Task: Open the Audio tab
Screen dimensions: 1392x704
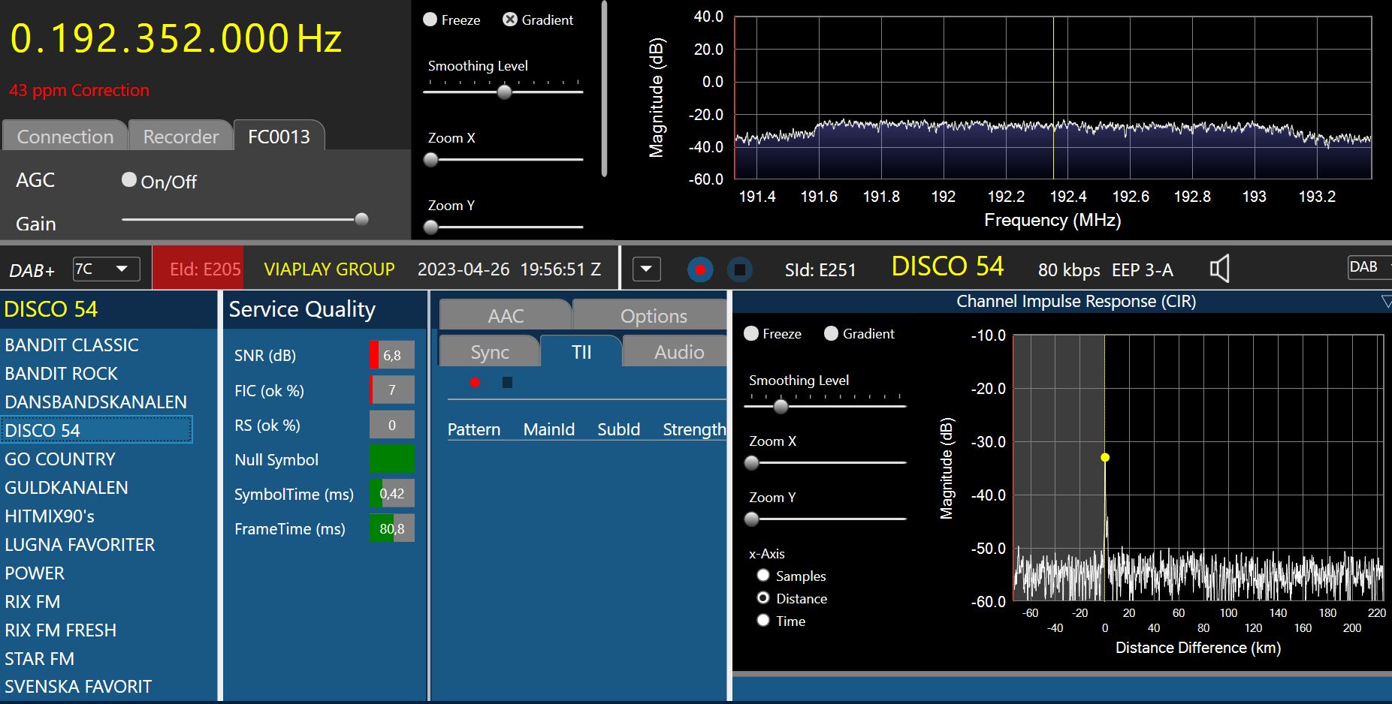Action: (x=678, y=352)
